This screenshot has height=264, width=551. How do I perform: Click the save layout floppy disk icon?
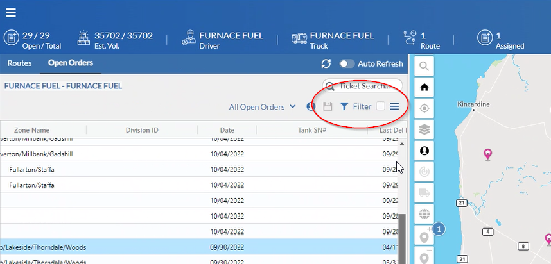click(328, 106)
